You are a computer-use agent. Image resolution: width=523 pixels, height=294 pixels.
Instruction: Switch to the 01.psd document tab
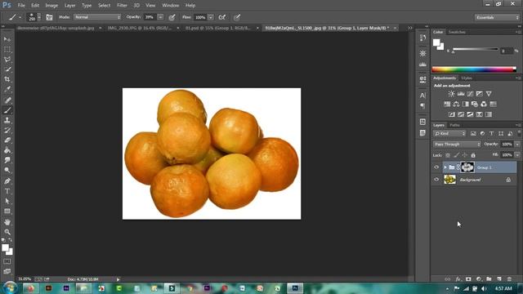pyautogui.click(x=218, y=28)
